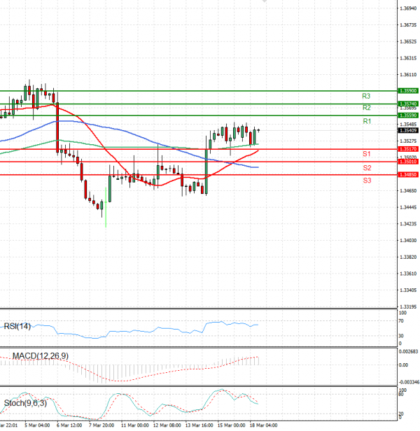
Task: Click the 6 Mar 12:00 time label
Action: (69, 425)
